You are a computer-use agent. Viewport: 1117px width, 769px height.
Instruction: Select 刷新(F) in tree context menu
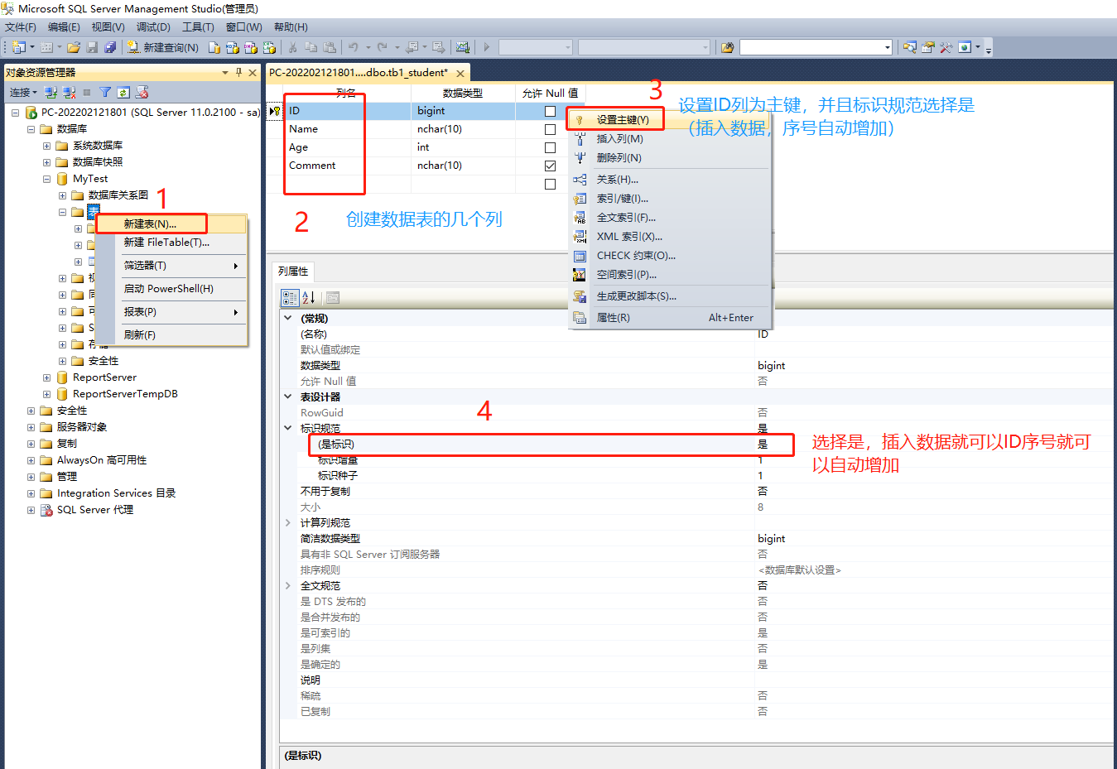point(171,334)
